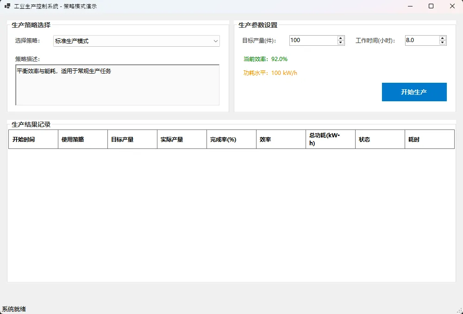Click the 实际产量 column header
This screenshot has height=314, width=463.
[182, 139]
